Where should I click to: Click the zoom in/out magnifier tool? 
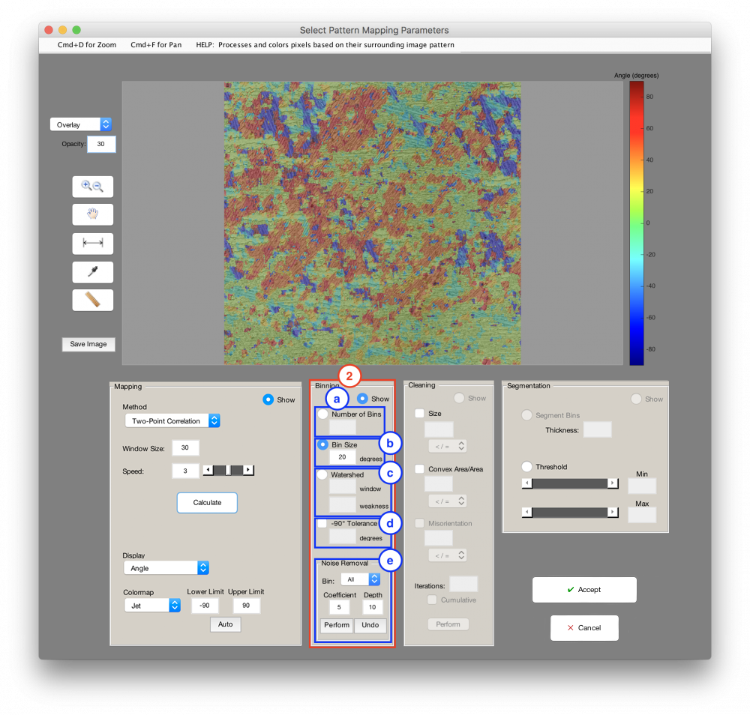point(93,187)
